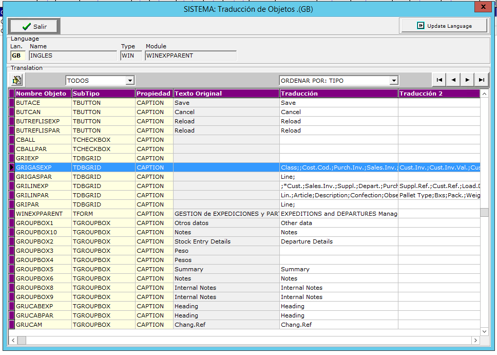497x355 pixels.
Task: Click the copy document icon above the grid
Action: coord(17,80)
